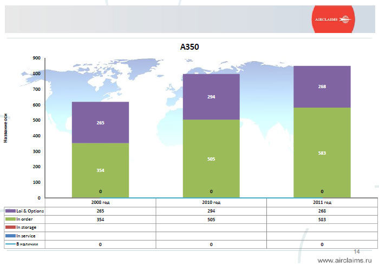Click the Loi & Options legend label
Screen dimensions: 379x265
(x=30, y=211)
